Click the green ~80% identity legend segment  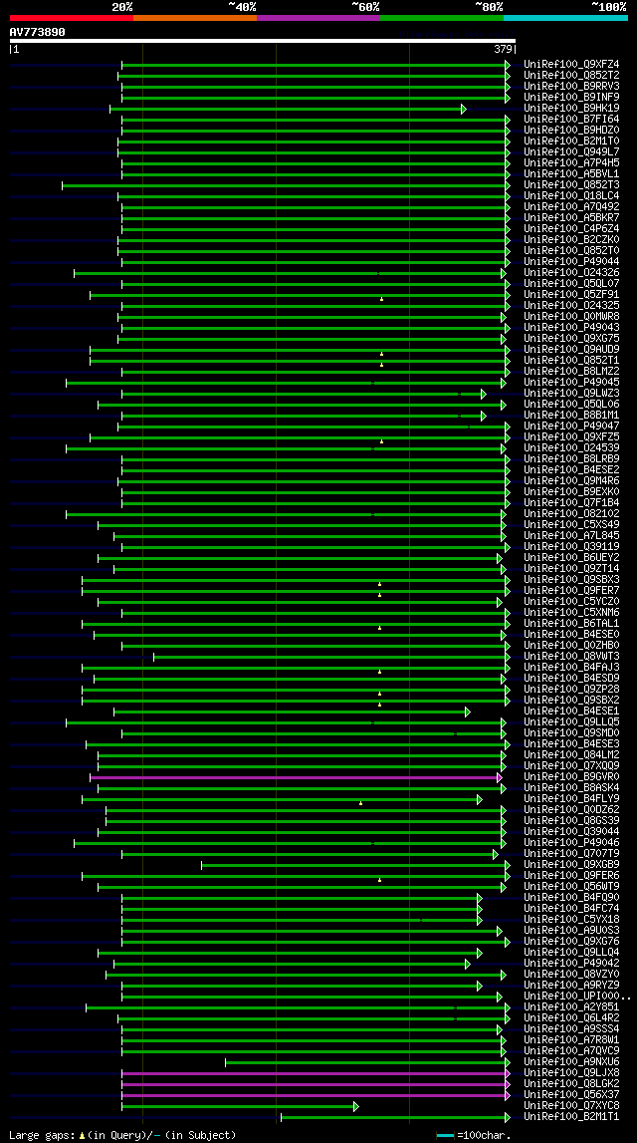tap(442, 18)
